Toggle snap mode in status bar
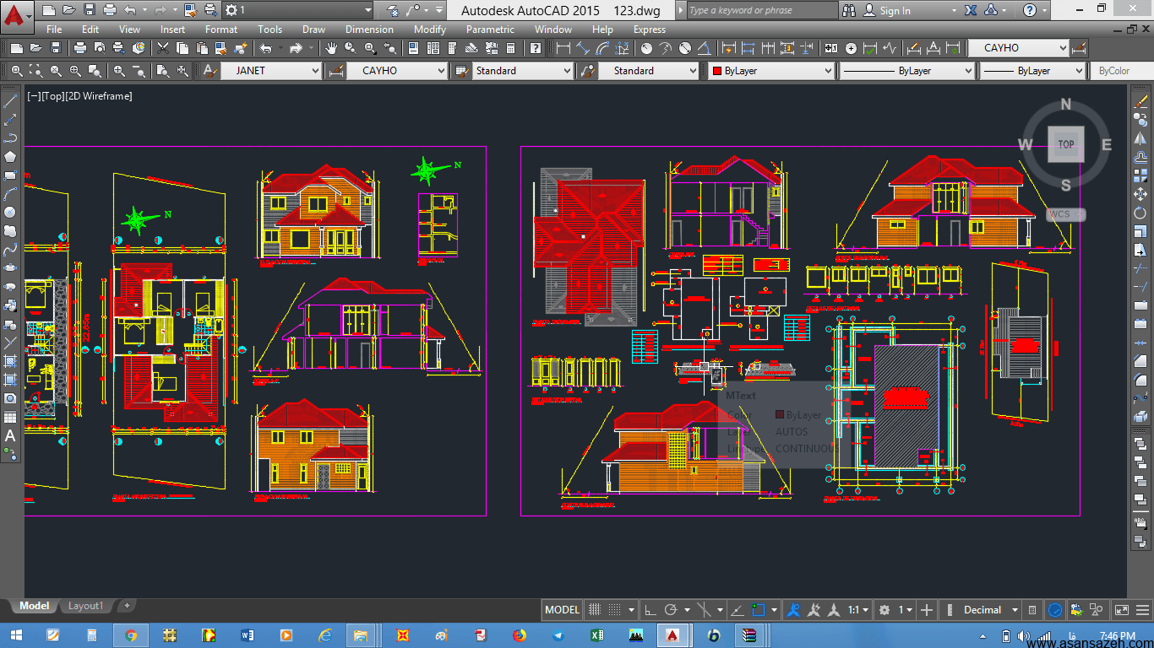Screen dimensions: 1154x648 (615, 609)
